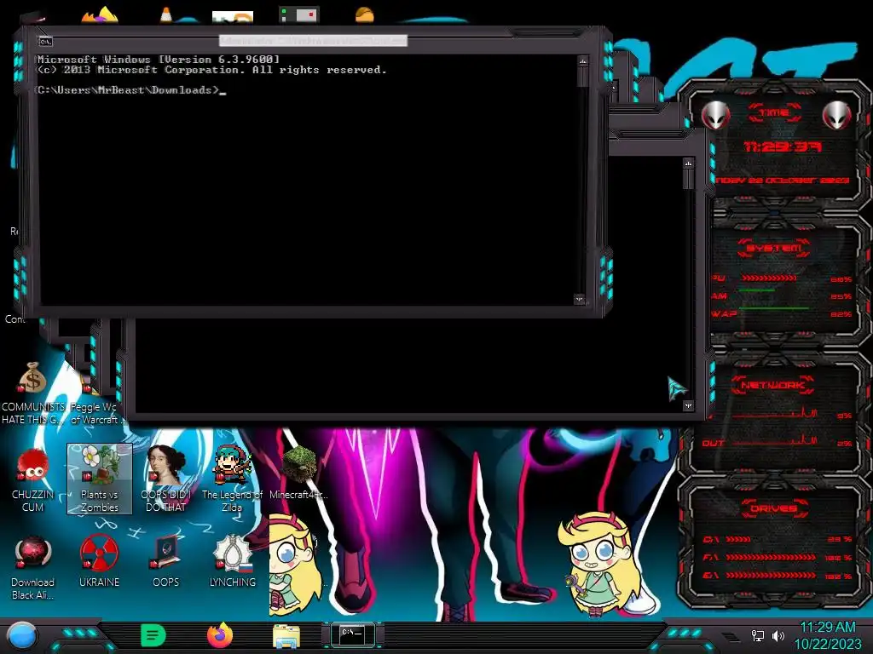
Task: Open the LYNCHING desktop icon
Action: pos(232,560)
